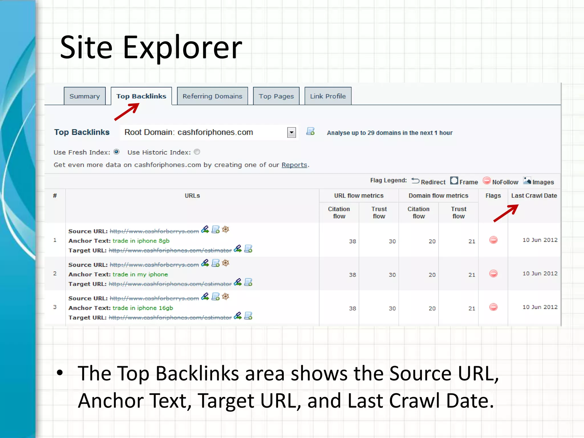The height and width of the screenshot is (438, 584).
Task: Click link icon beside row 2 Target URL
Action: (238, 282)
